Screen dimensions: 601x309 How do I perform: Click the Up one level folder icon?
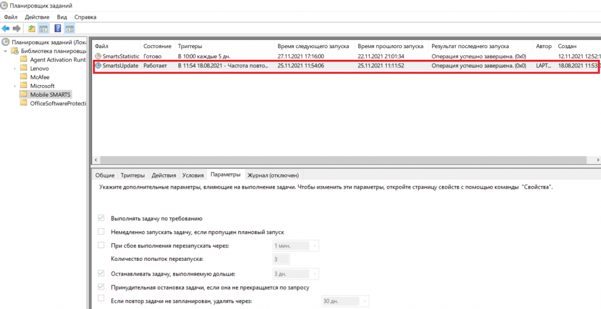[x=32, y=28]
